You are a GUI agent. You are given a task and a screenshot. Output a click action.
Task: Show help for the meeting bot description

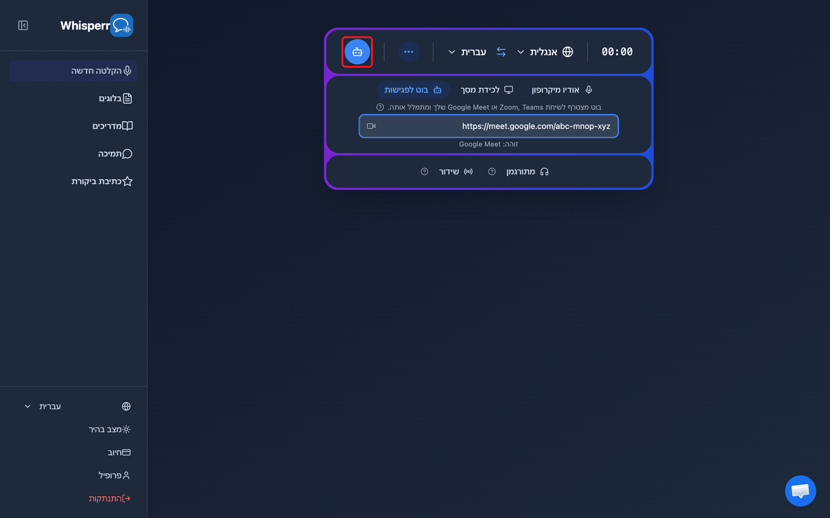(x=380, y=107)
